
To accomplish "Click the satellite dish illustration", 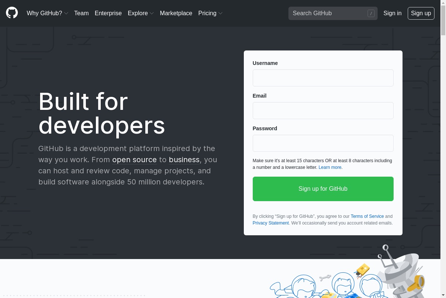I will pyautogui.click(x=401, y=271).
